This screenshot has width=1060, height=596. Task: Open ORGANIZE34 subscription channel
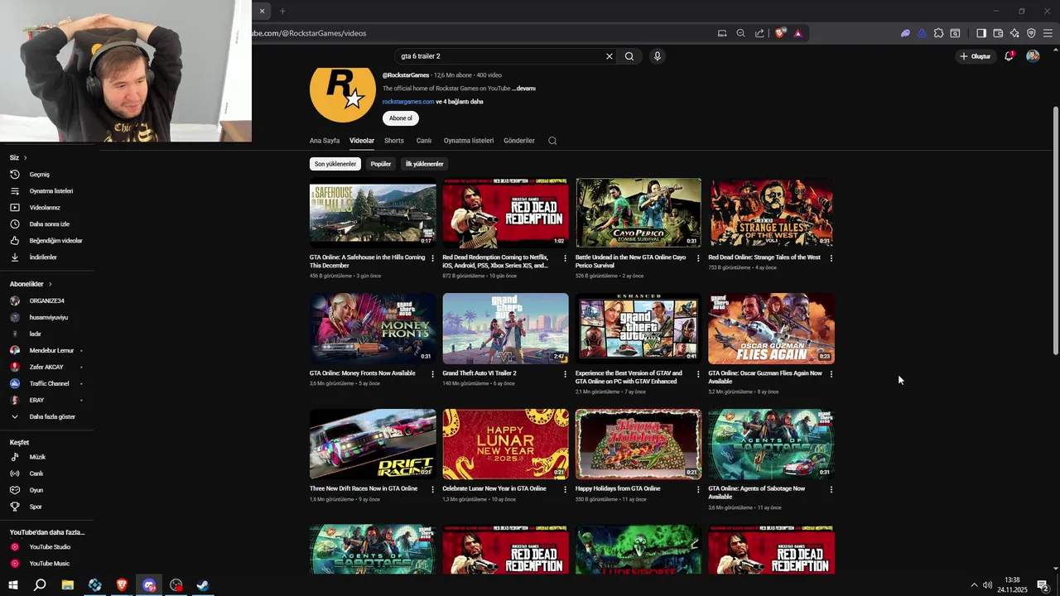click(46, 300)
